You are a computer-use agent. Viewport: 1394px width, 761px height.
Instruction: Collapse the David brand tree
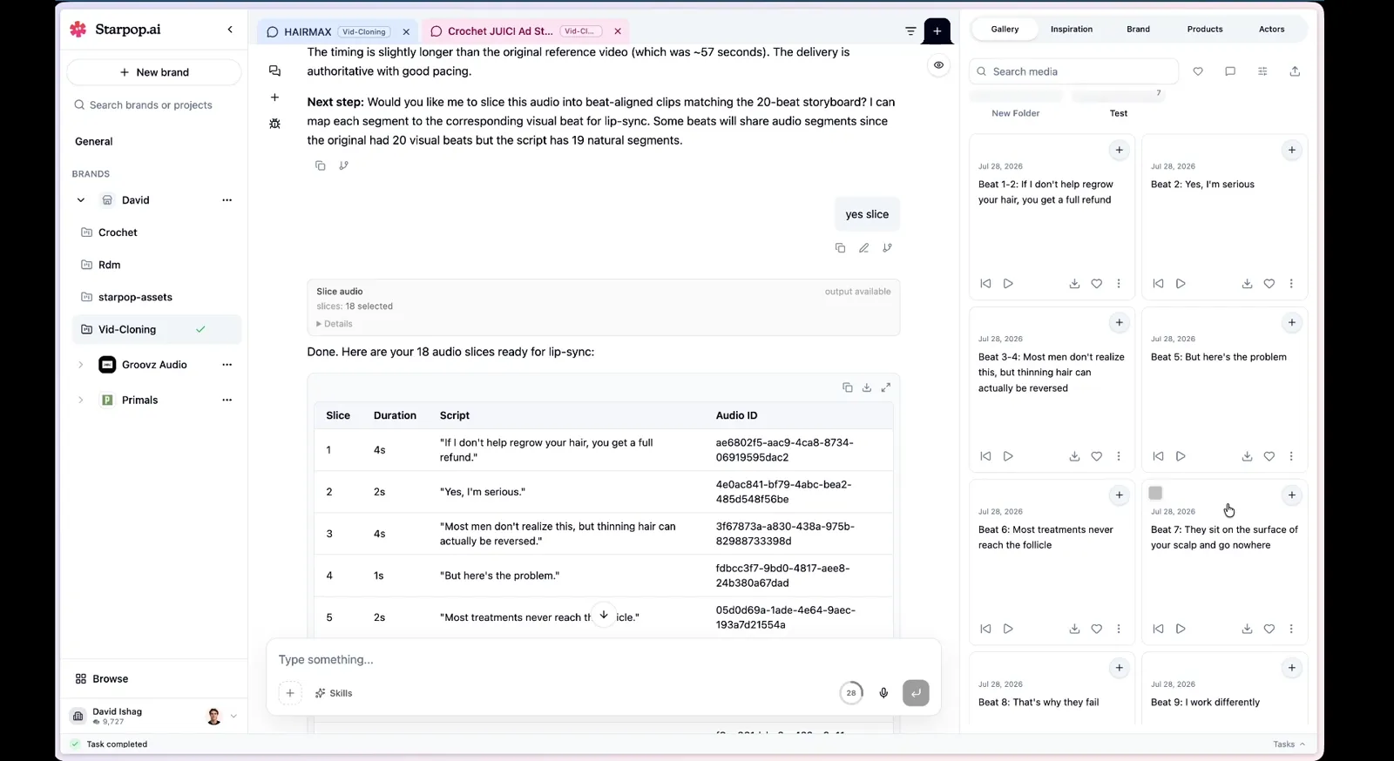coord(81,200)
